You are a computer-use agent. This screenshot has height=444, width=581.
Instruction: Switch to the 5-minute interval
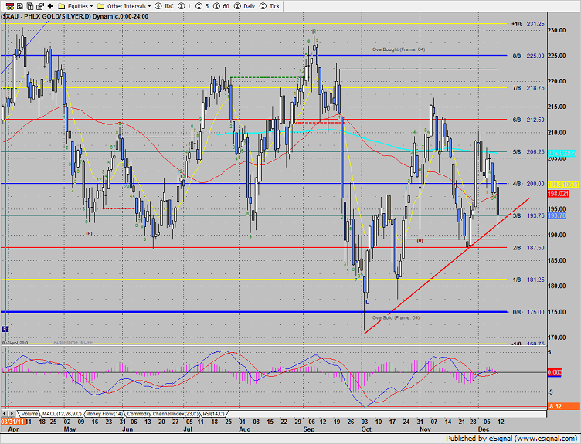click(202, 6)
